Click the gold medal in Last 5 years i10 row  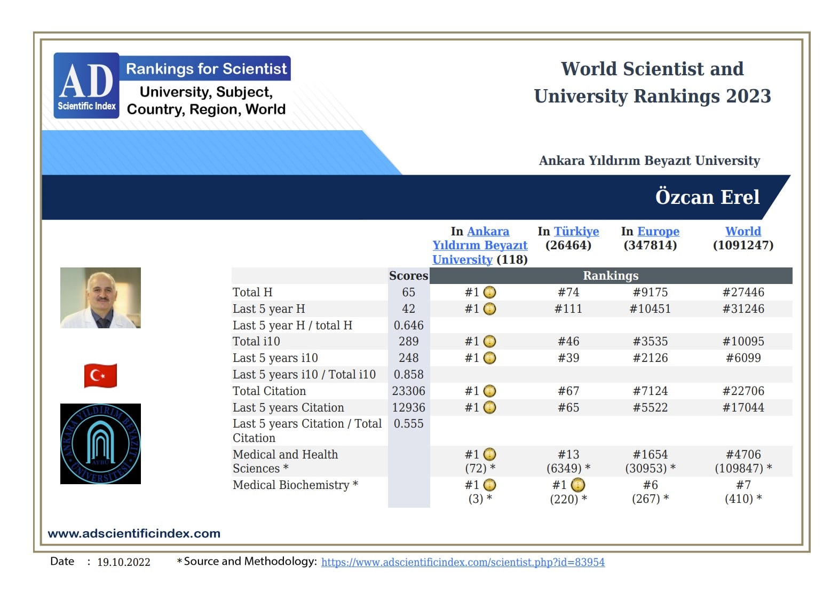(x=489, y=358)
